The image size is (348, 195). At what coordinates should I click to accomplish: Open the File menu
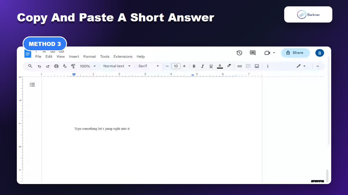point(38,57)
